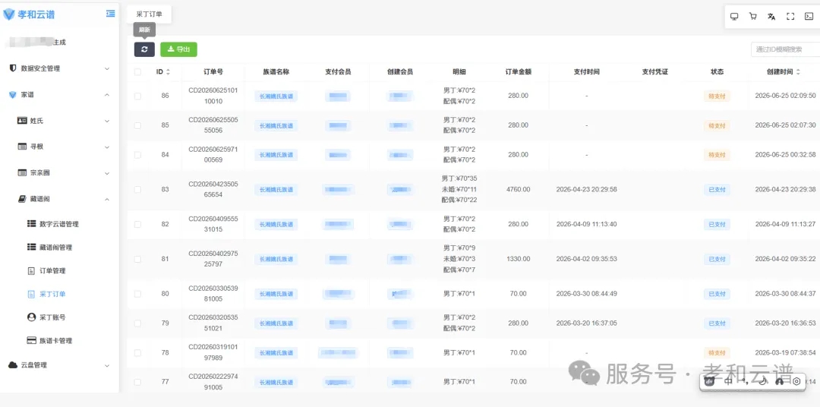Check the box for order ID 85
Screen dimensions: 820x407
pyautogui.click(x=137, y=125)
